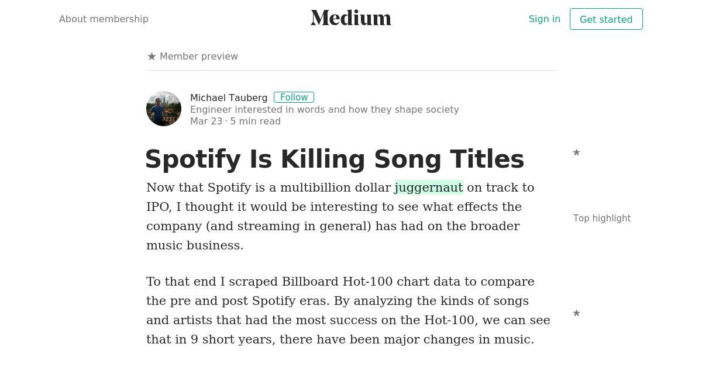Image resolution: width=702 pixels, height=368 pixels.
Task: Click the Spotify Is Killing Song Titles heading
Action: tap(335, 159)
